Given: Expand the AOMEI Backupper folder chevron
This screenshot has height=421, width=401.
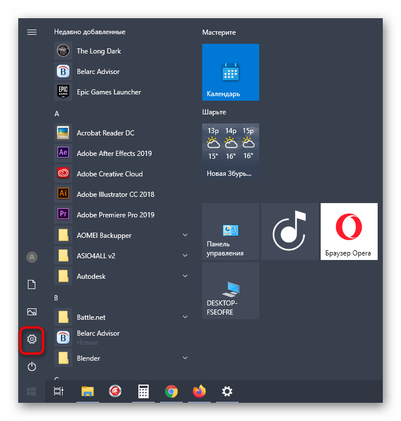Looking at the screenshot, I should point(185,235).
